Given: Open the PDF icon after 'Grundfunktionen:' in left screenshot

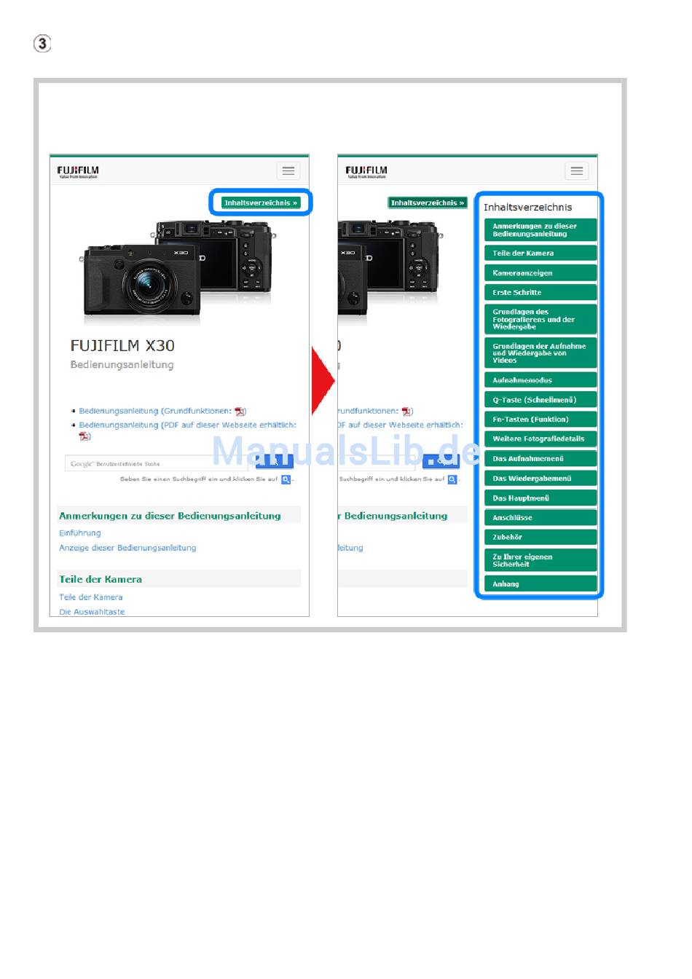Looking at the screenshot, I should 240,412.
